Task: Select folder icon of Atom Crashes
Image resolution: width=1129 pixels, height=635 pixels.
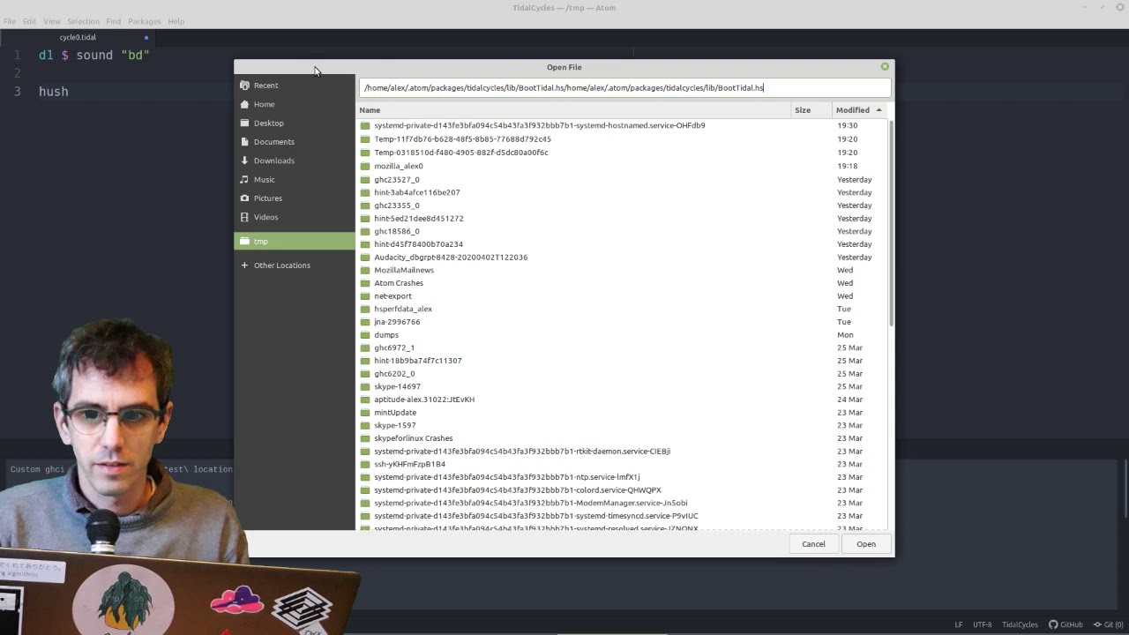Action: click(x=365, y=283)
